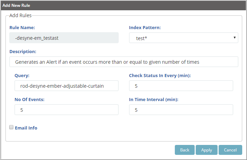Click the Index Pattern label
This screenshot has width=247, height=160.
tap(145, 28)
